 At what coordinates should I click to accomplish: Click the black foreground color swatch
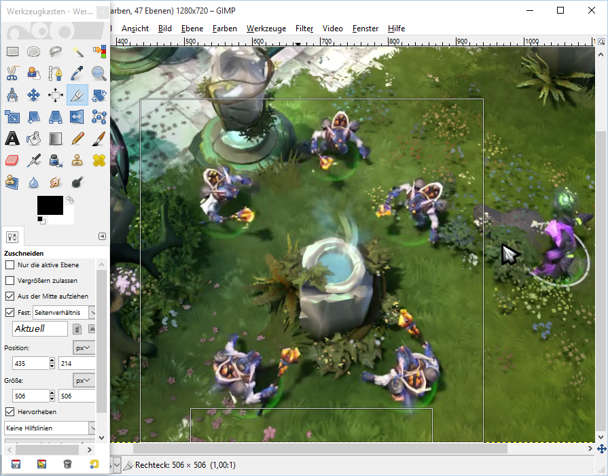[50, 205]
